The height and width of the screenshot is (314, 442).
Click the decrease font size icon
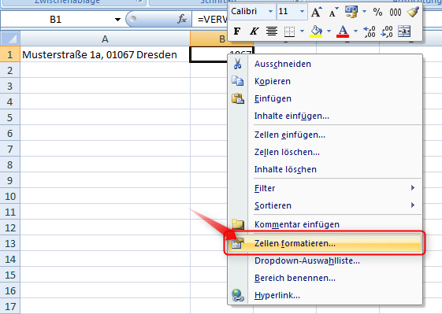tap(333, 12)
